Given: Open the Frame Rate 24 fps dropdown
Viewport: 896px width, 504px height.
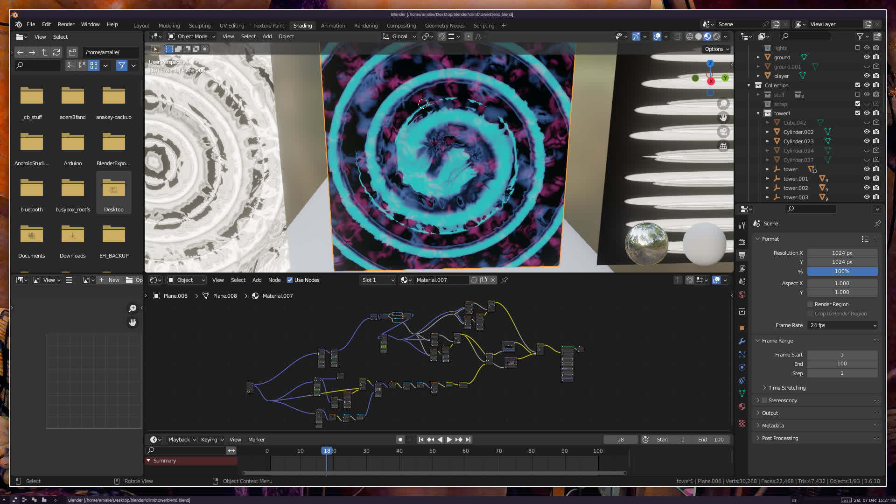Looking at the screenshot, I should (x=842, y=325).
